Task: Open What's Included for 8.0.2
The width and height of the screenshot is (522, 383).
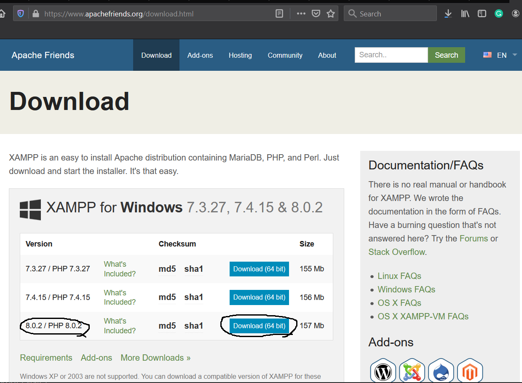Action: tap(120, 326)
